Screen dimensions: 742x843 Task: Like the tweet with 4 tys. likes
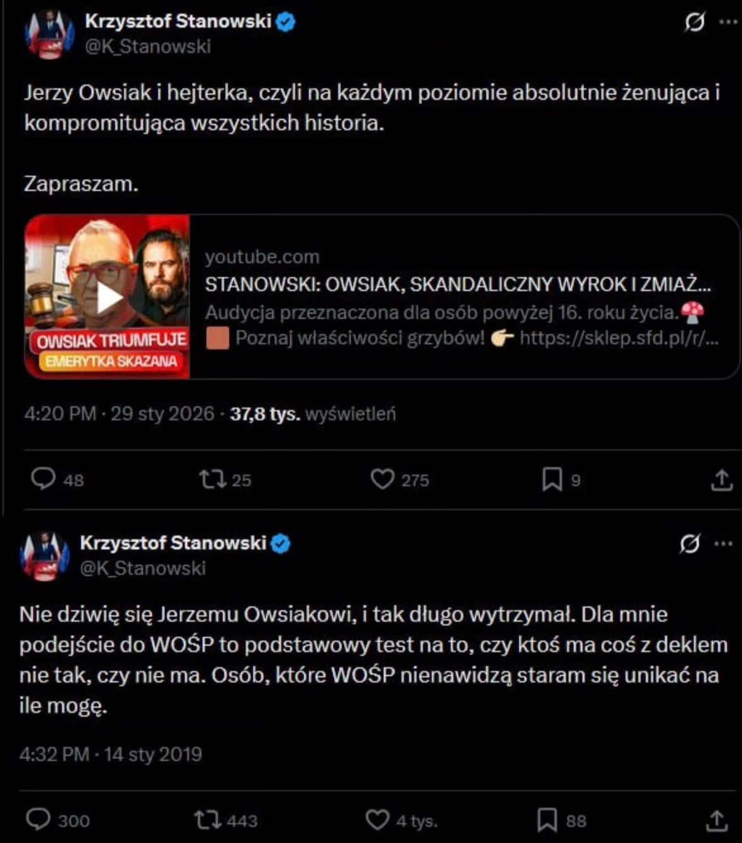pyautogui.click(x=377, y=820)
